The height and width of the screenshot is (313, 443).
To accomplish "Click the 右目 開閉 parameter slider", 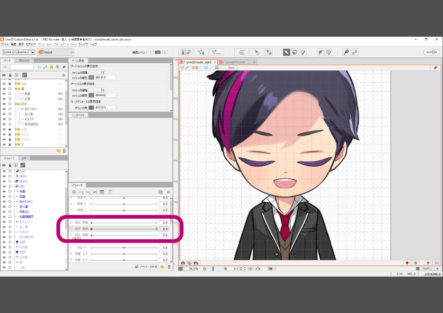I will coord(124,229).
